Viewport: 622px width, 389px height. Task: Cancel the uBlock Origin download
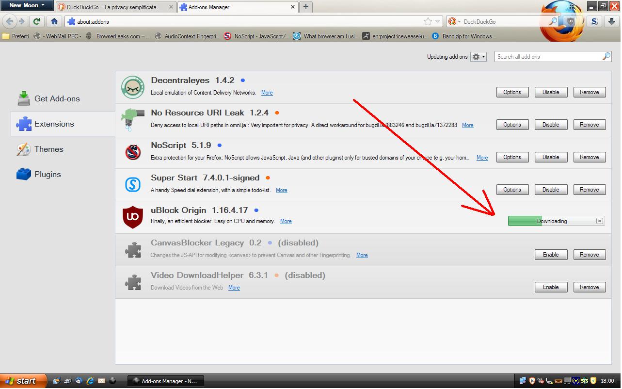pos(600,221)
